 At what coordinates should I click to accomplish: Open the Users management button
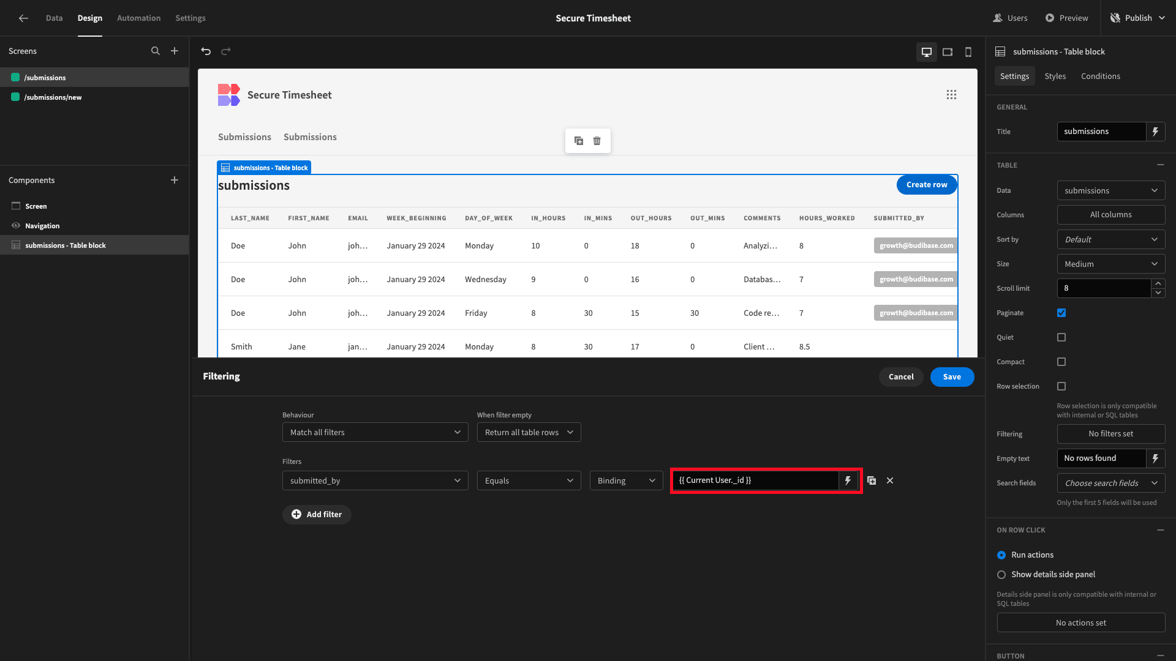tap(1011, 18)
